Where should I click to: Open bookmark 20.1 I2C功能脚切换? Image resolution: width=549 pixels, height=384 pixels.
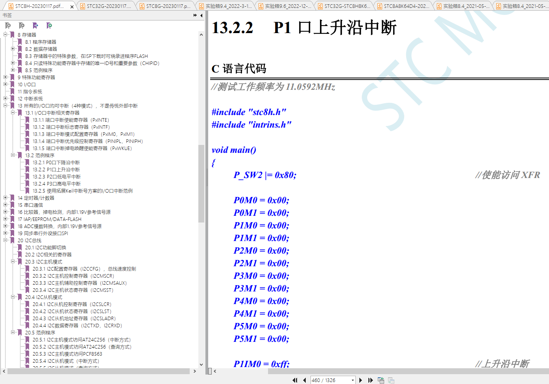click(x=46, y=248)
